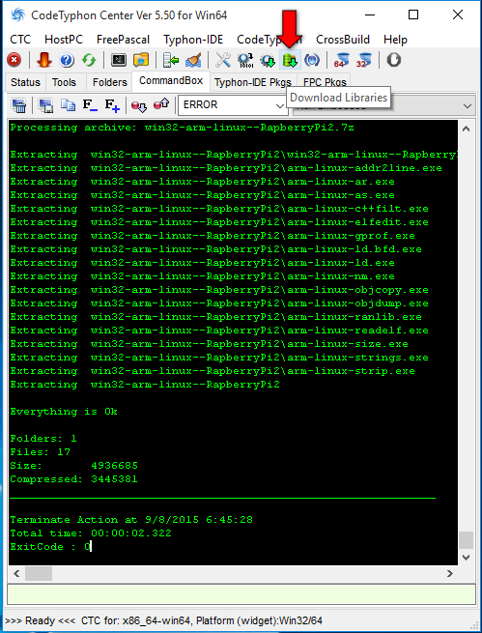Close the CodeTyphon Center window
The width and height of the screenshot is (482, 633).
(x=458, y=14)
